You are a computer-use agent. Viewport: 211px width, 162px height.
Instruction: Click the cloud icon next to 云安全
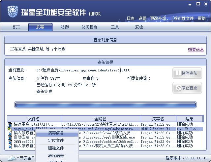[12, 158]
